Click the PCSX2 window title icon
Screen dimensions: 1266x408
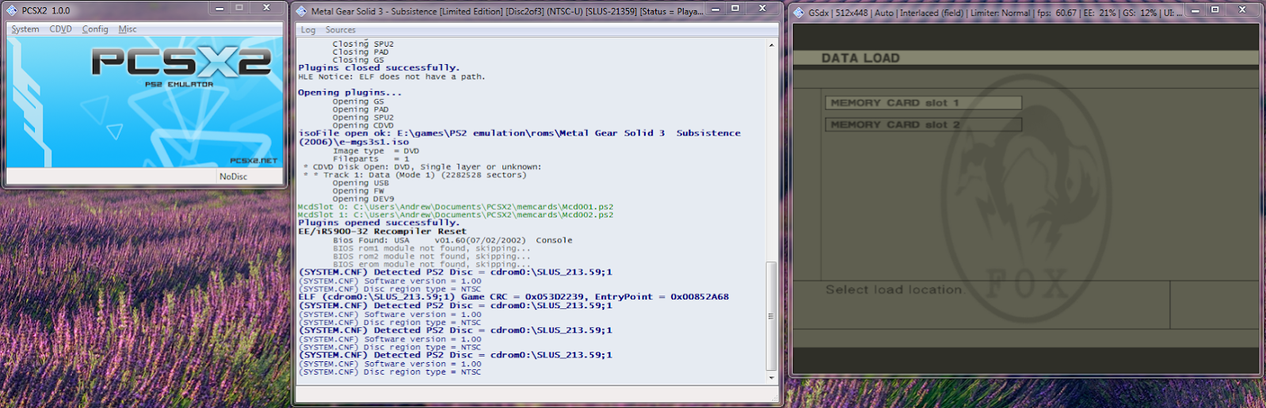coord(12,10)
